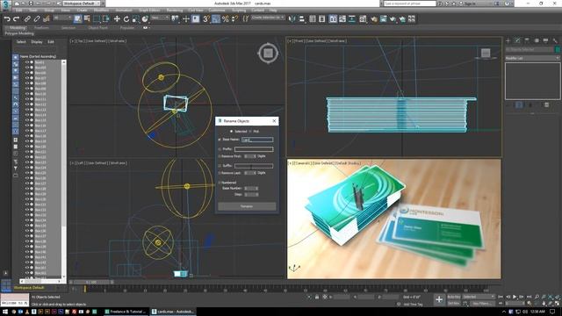Screen dimensions: 562x316
Task: Activate the Select and Scale tool
Action: pyautogui.click(x=135, y=19)
